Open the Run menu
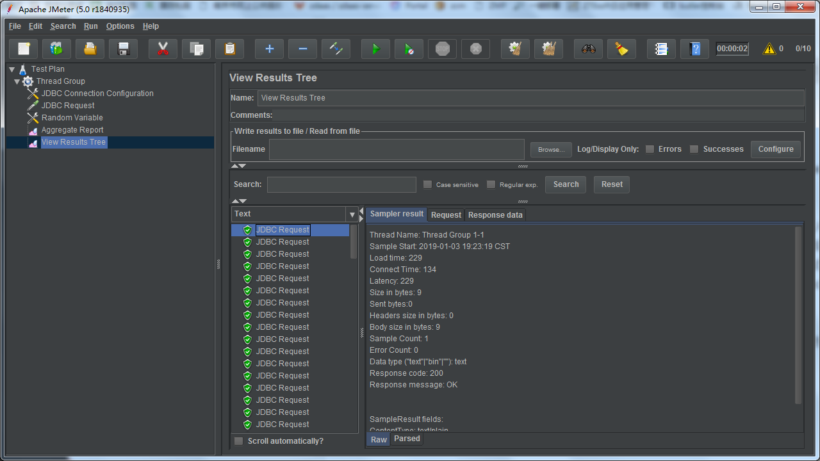 [91, 26]
